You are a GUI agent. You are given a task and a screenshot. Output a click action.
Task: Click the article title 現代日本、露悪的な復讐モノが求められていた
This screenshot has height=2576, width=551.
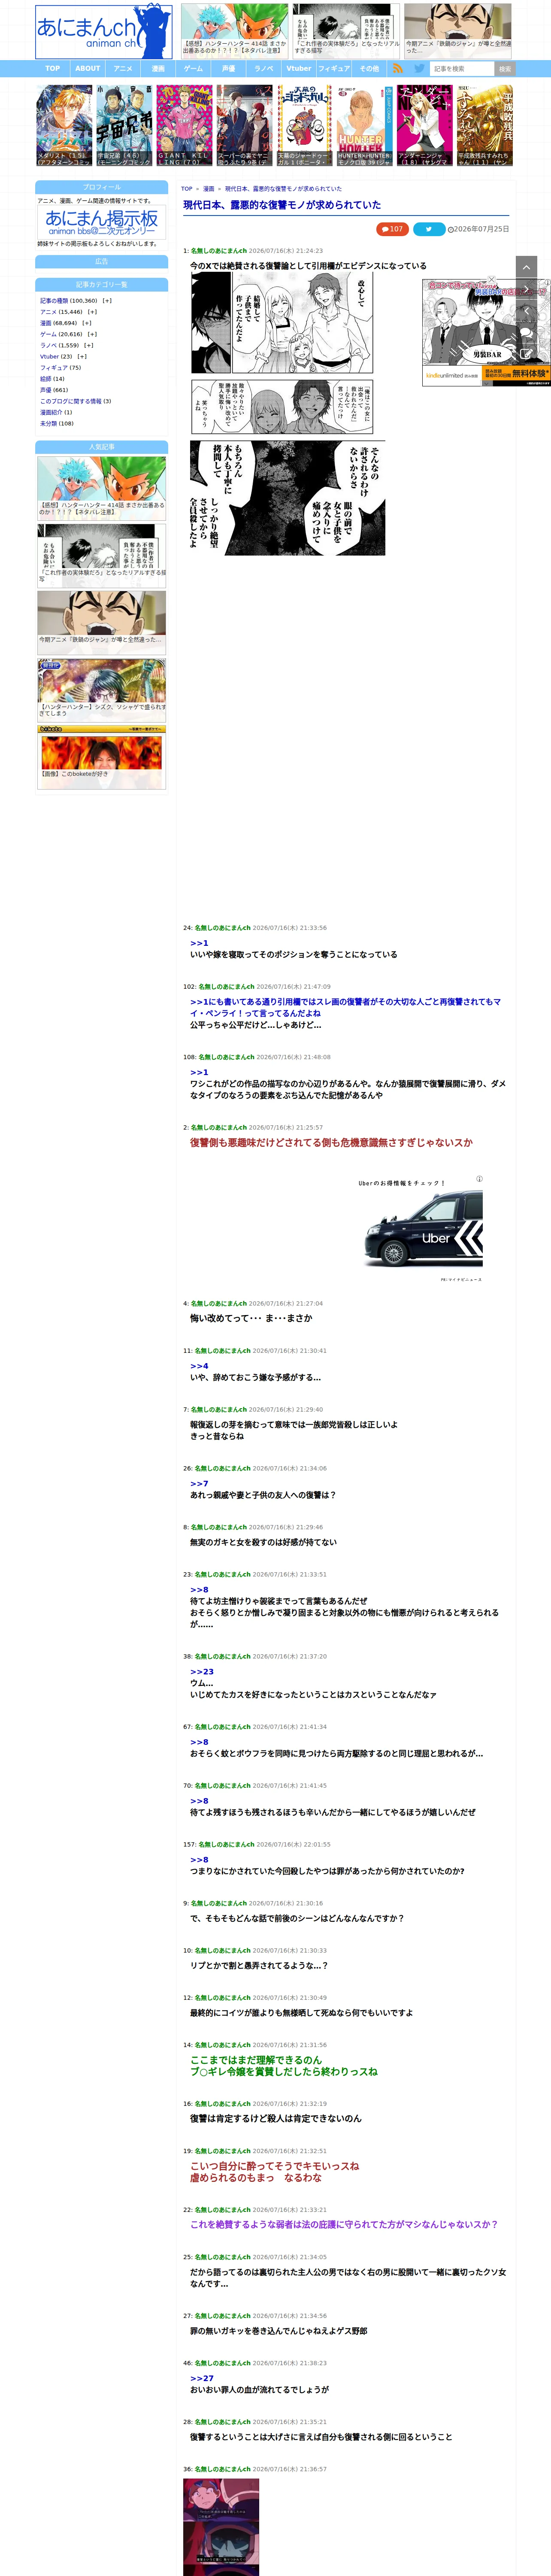[282, 205]
